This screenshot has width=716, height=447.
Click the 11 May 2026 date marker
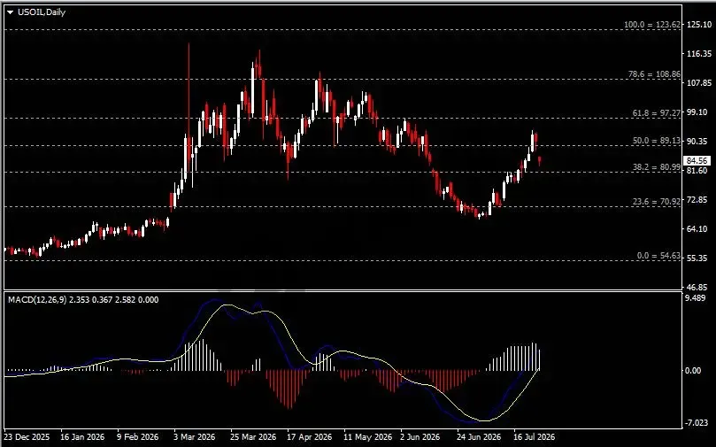click(367, 437)
